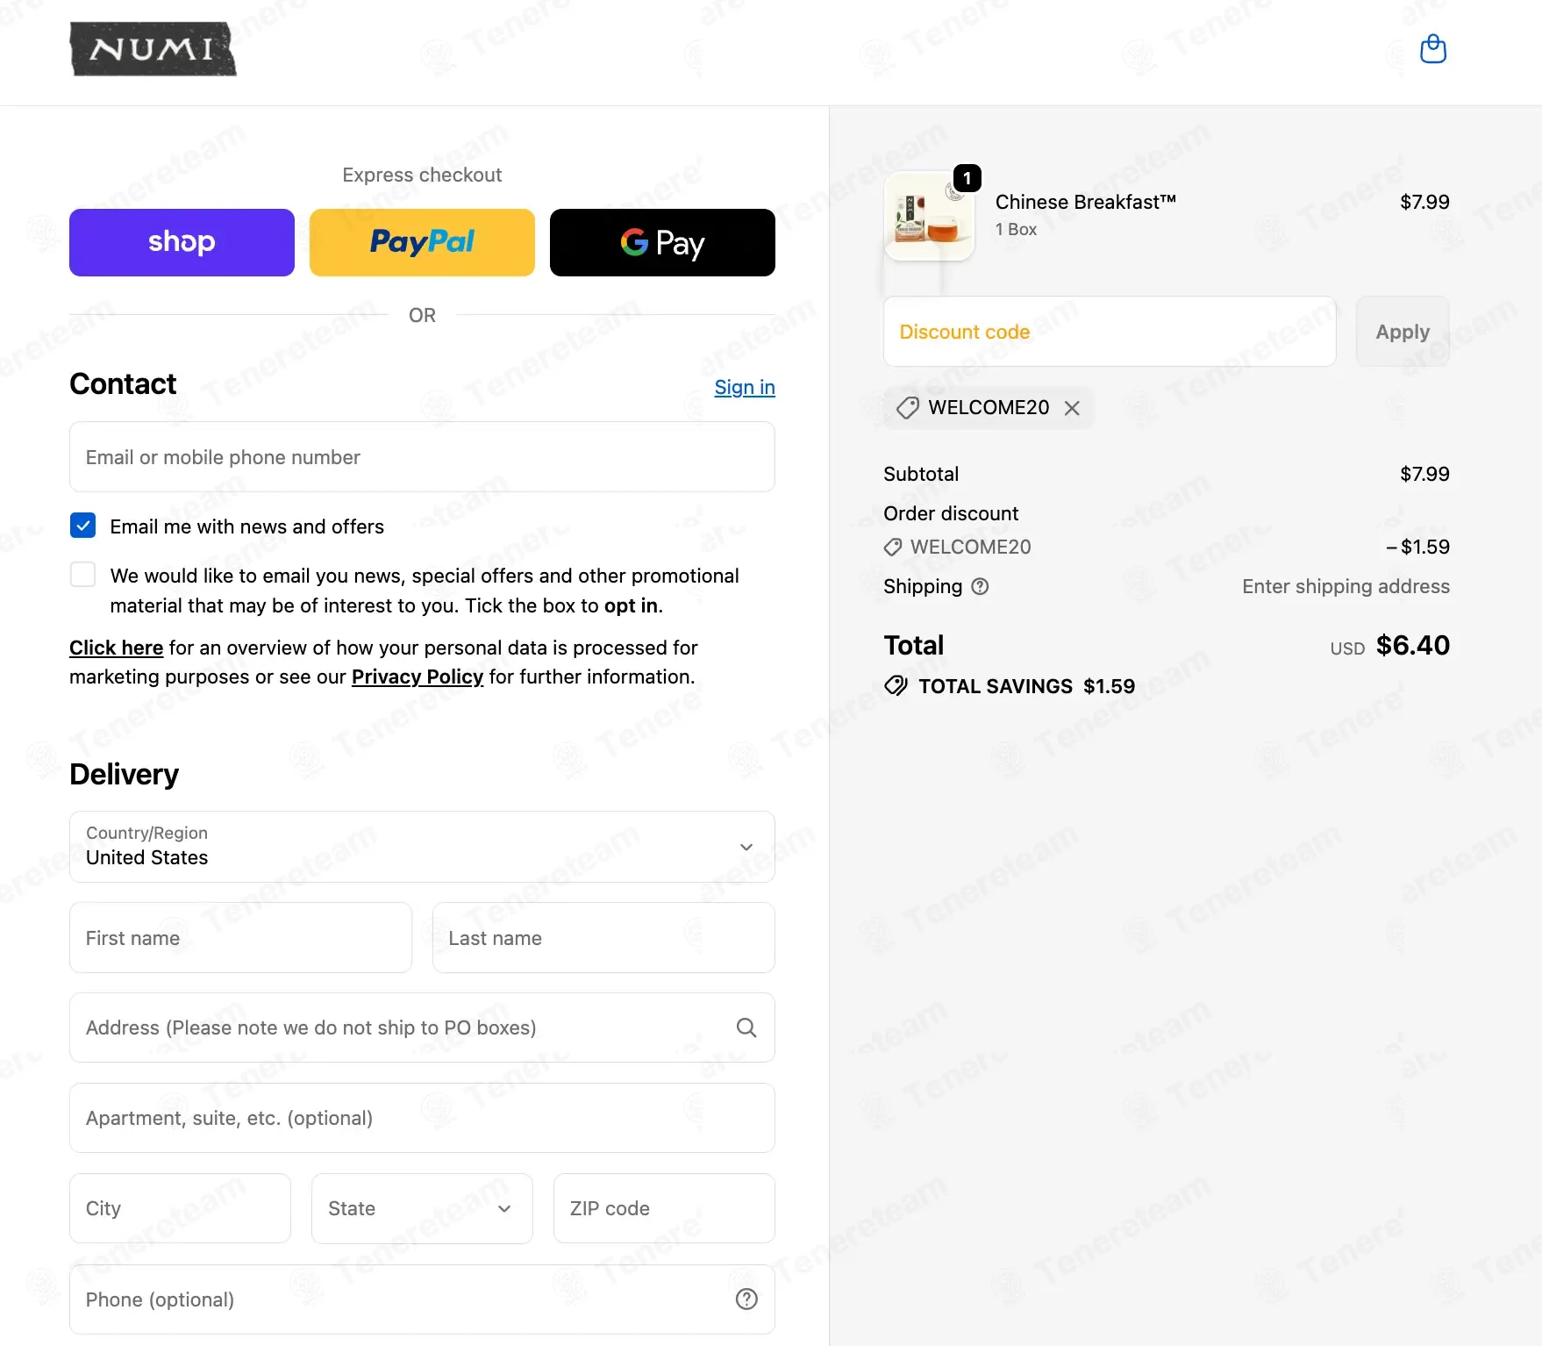Follow the Sign in link

click(745, 387)
